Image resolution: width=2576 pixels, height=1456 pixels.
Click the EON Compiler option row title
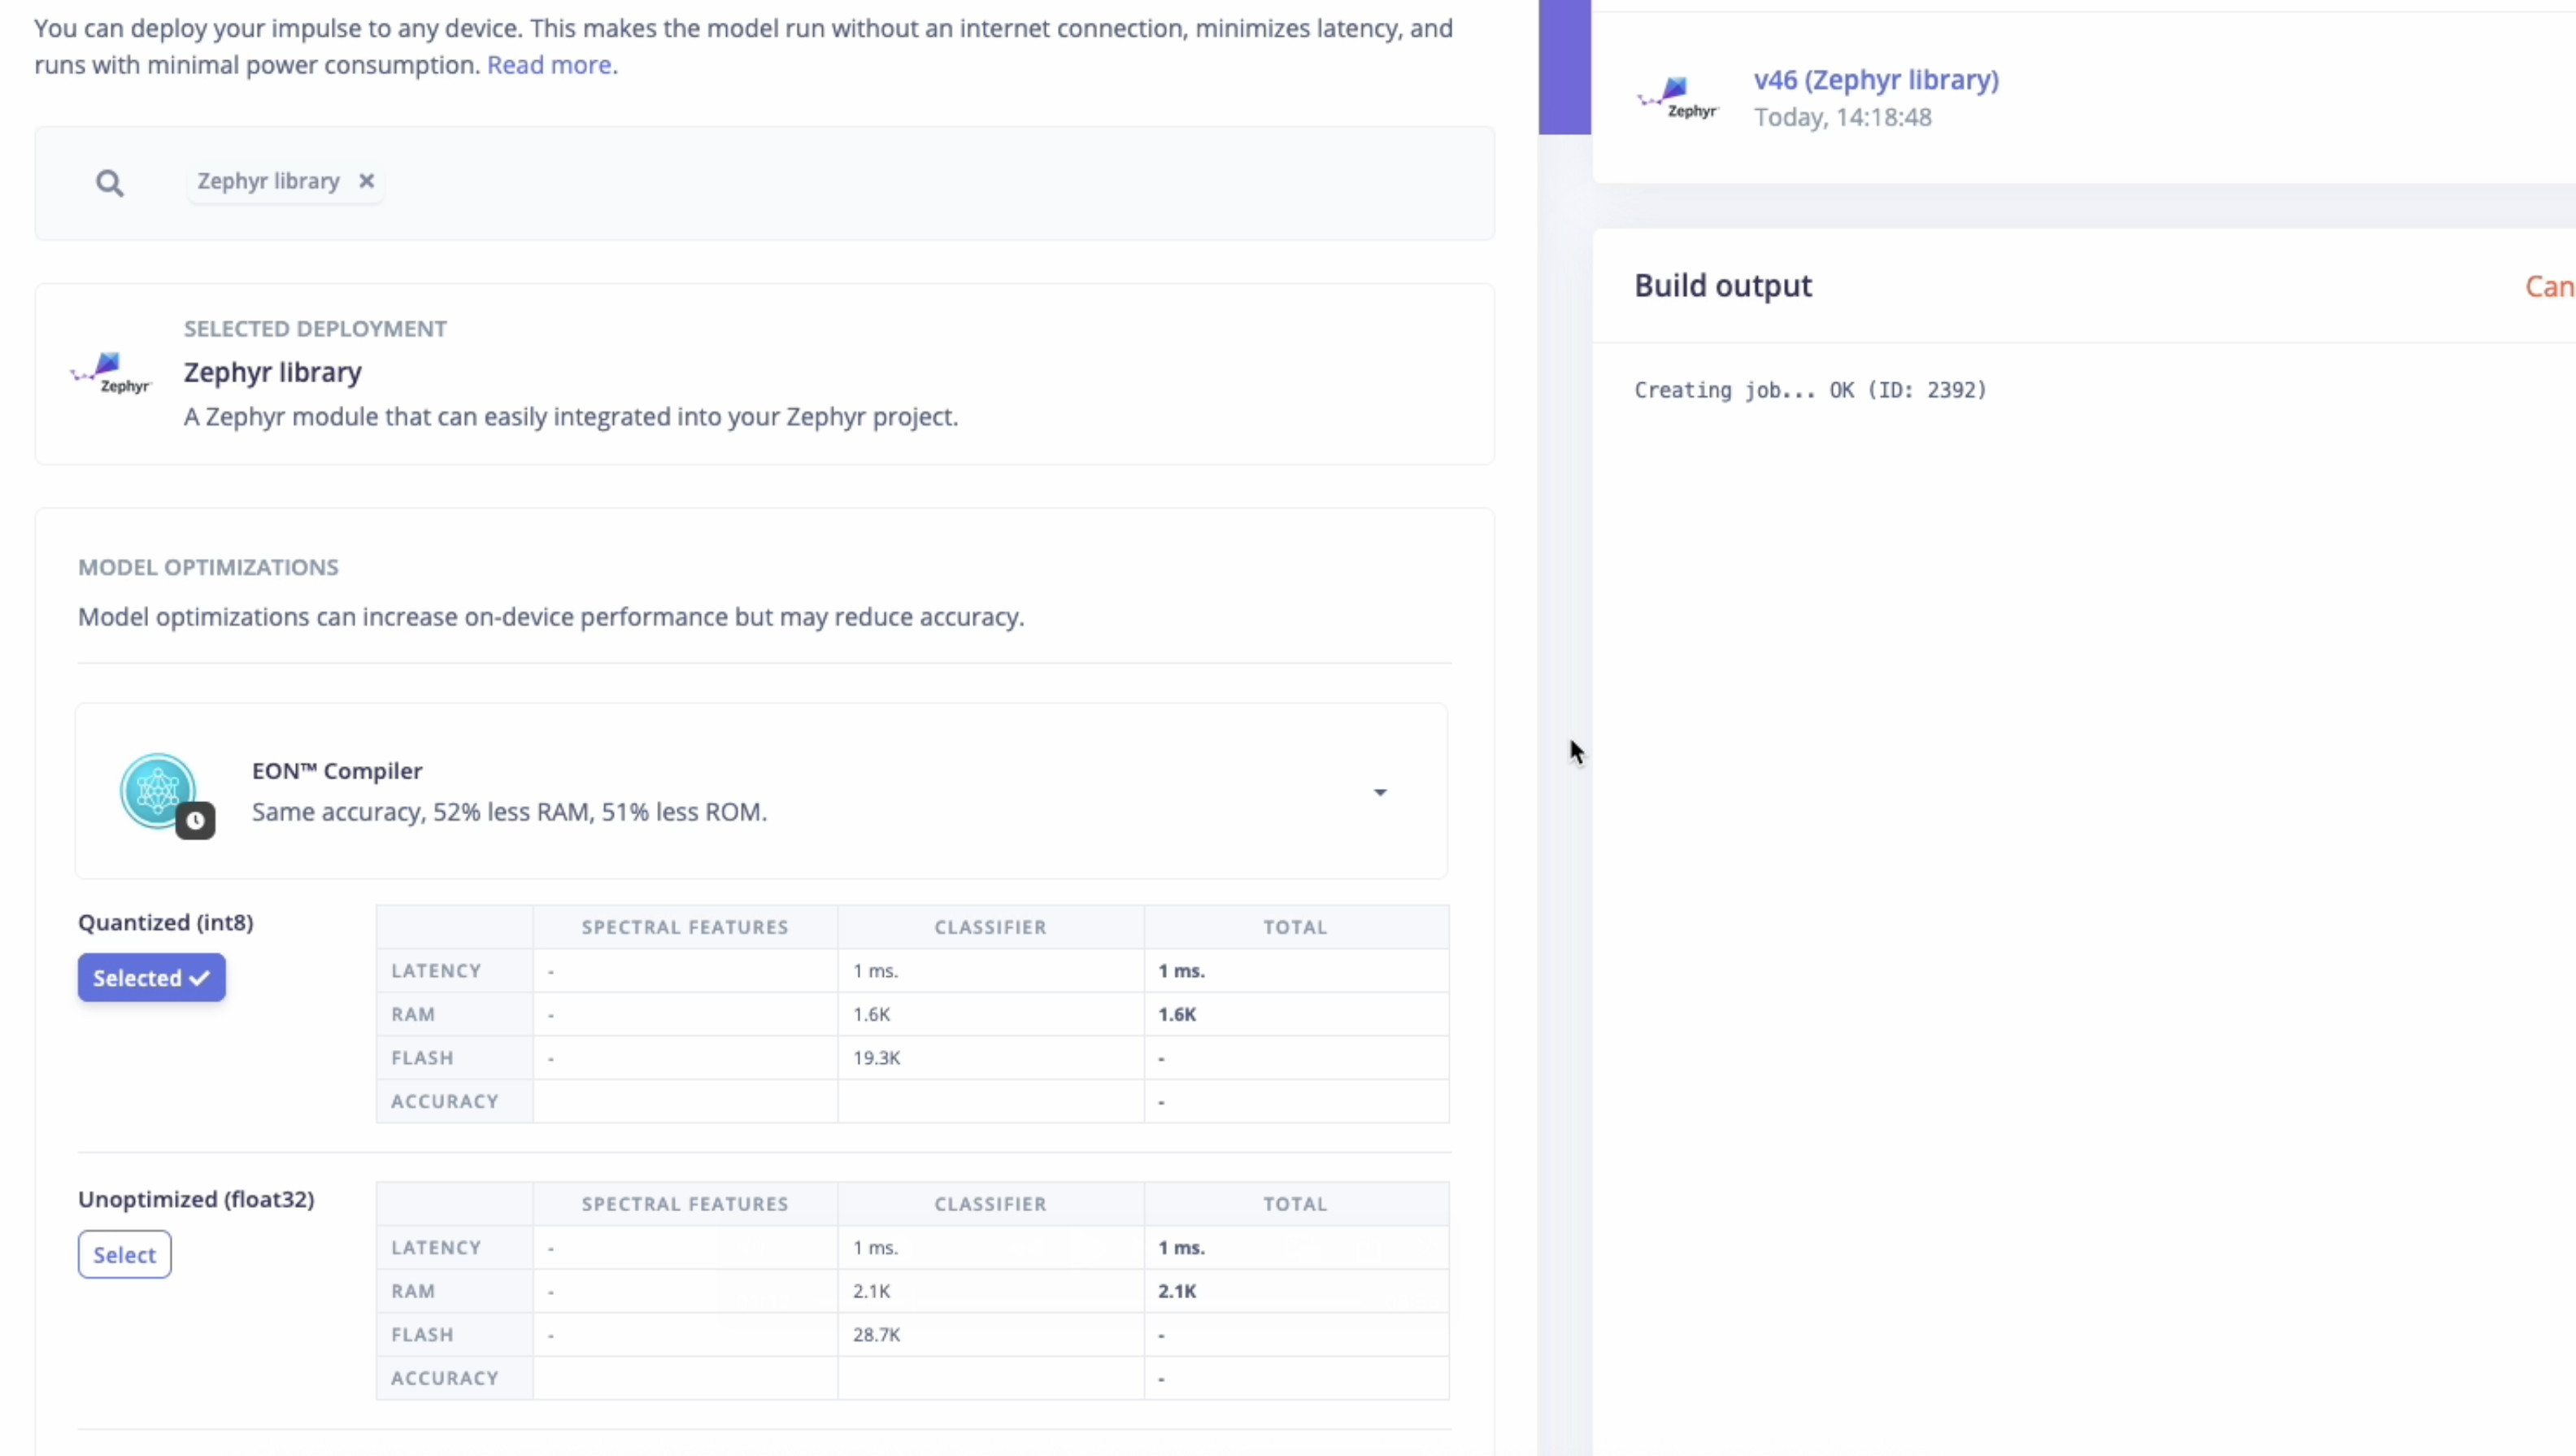tap(337, 771)
